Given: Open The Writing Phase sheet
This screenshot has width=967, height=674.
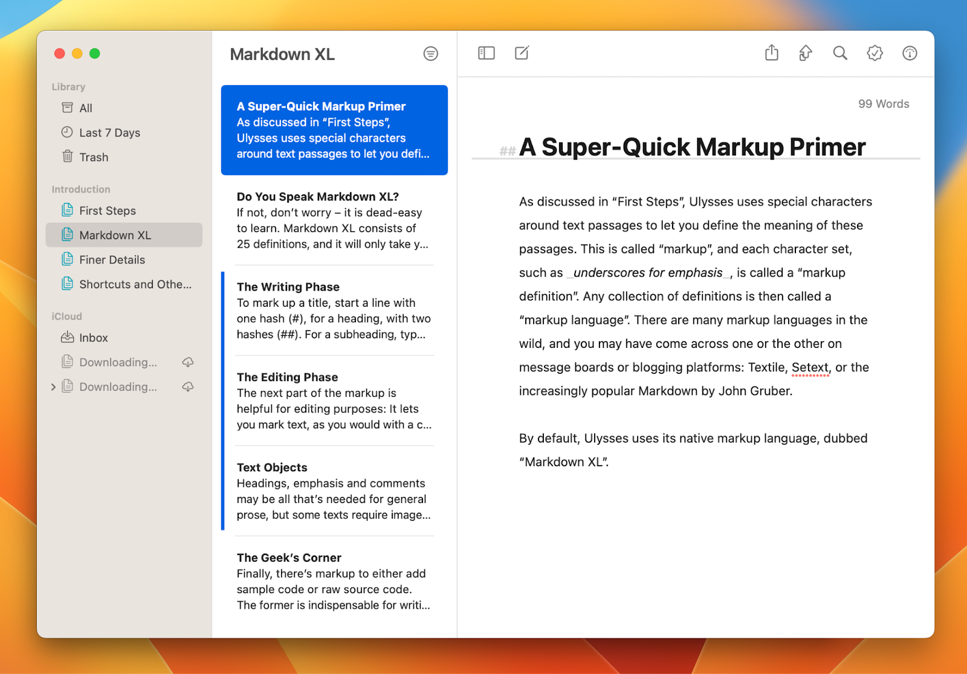Looking at the screenshot, I should tap(334, 310).
